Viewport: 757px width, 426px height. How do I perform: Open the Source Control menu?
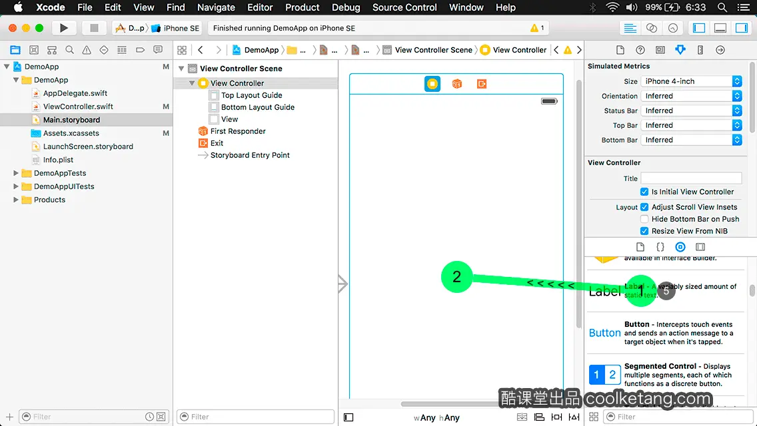click(404, 7)
